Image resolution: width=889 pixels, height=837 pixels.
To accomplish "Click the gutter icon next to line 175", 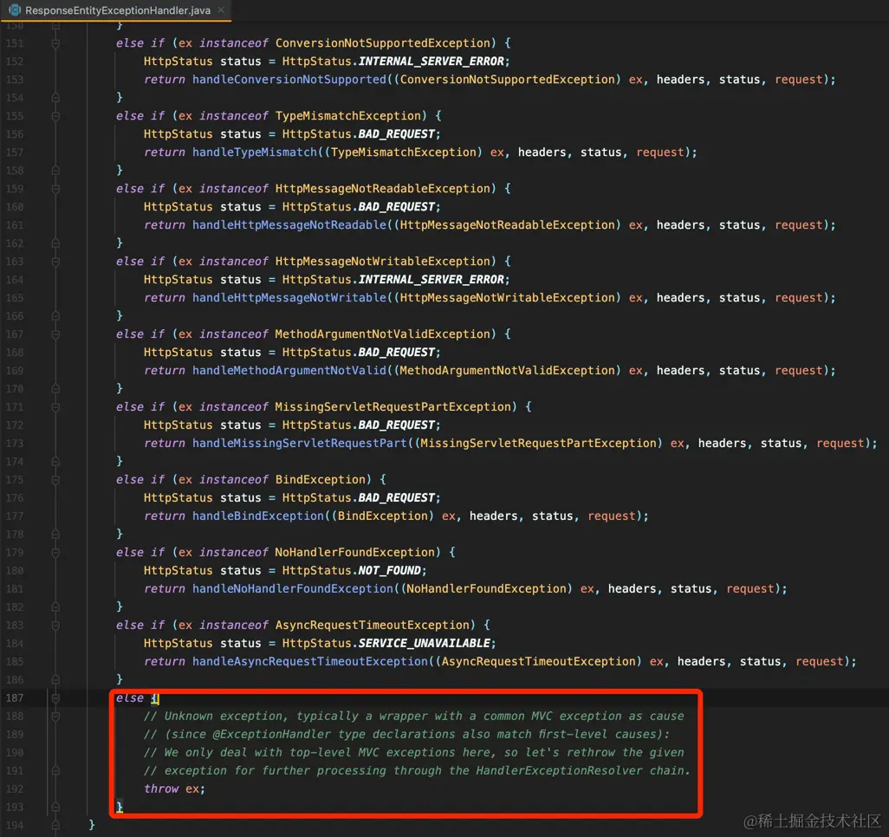I will [x=55, y=479].
